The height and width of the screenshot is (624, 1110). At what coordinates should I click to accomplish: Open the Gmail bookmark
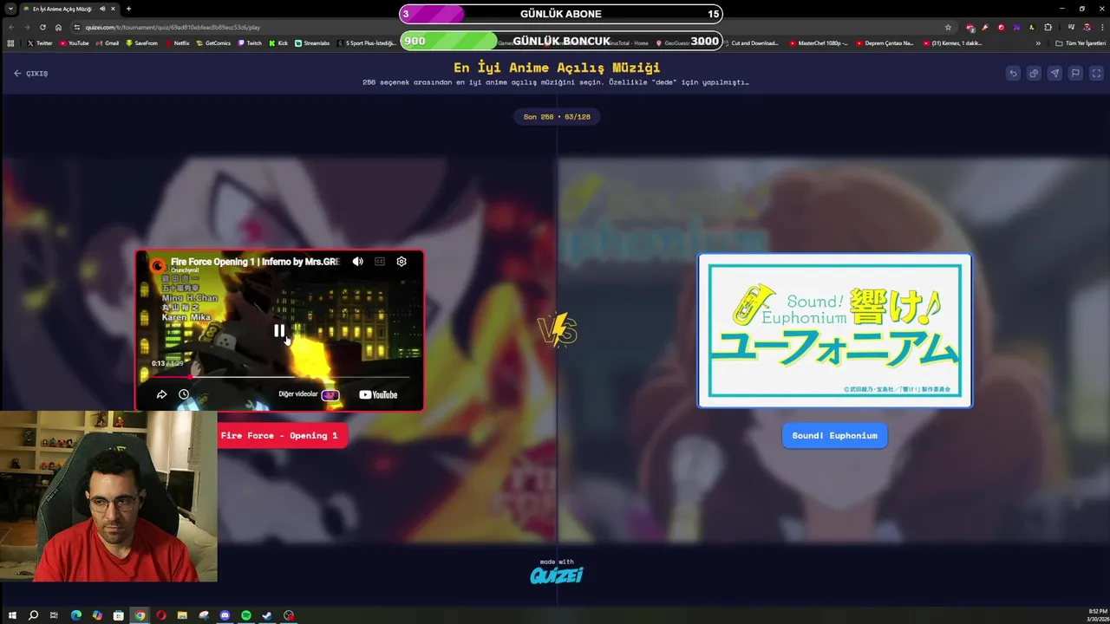pos(107,42)
